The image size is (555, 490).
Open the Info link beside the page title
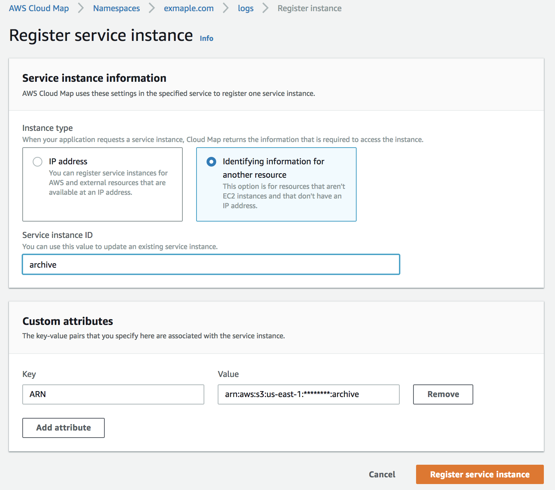tap(206, 38)
